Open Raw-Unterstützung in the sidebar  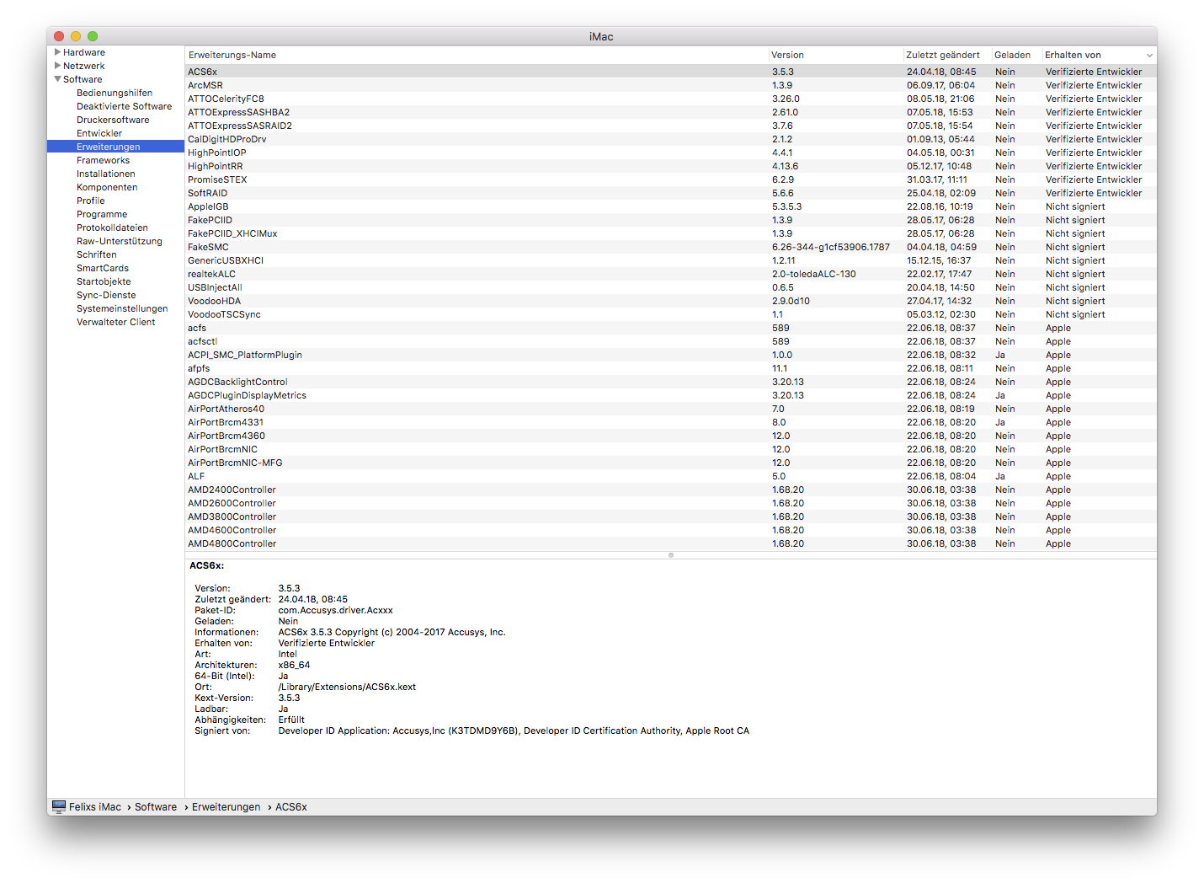[x=120, y=241]
